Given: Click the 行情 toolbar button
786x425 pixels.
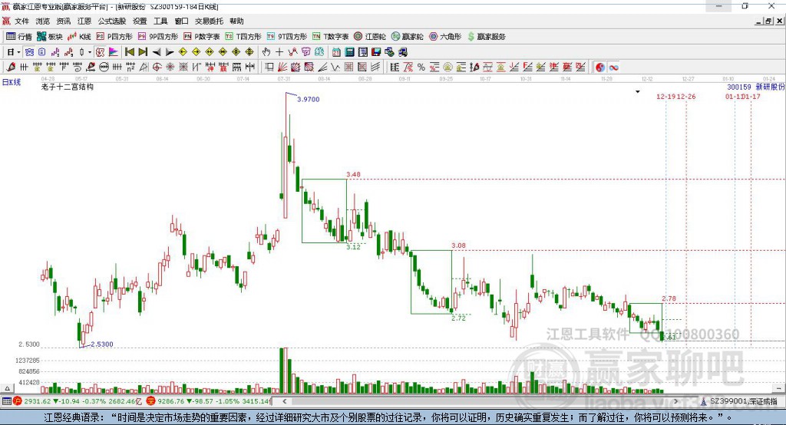Looking at the screenshot, I should click(18, 37).
